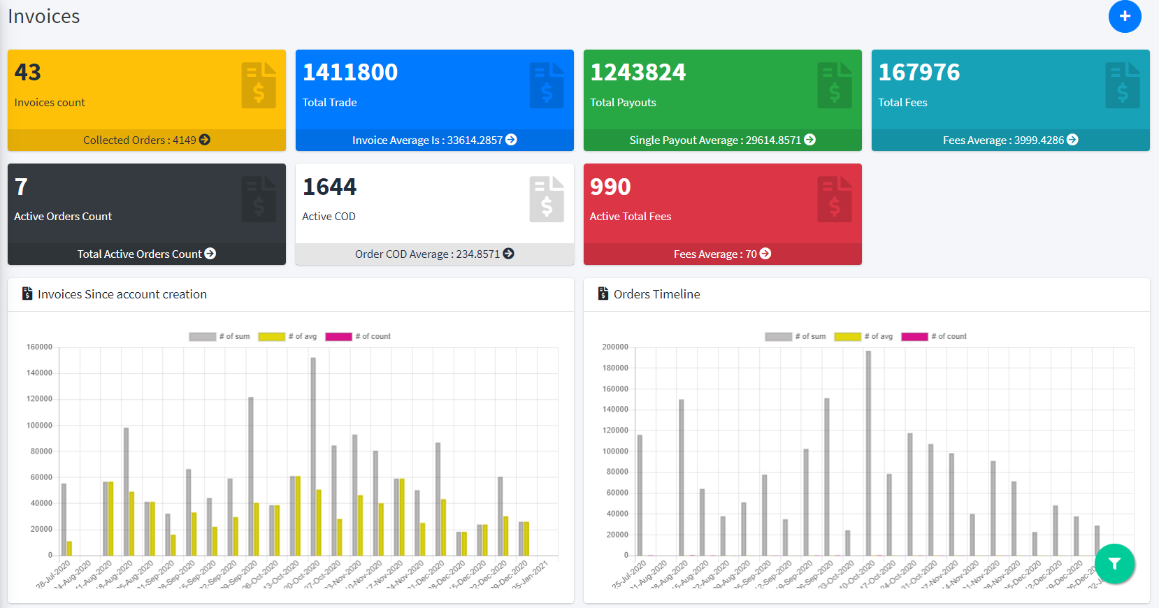
Task: Click the 1411800 Total Trade value
Action: pos(350,72)
